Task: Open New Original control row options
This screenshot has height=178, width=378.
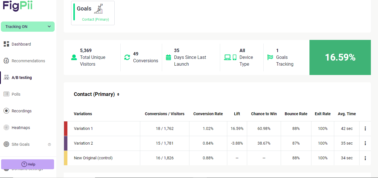Action: (365, 158)
